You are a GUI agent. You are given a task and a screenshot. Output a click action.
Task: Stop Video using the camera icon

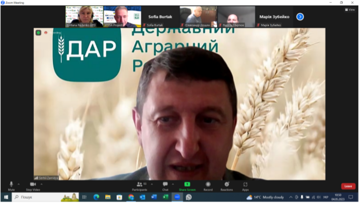click(x=33, y=184)
